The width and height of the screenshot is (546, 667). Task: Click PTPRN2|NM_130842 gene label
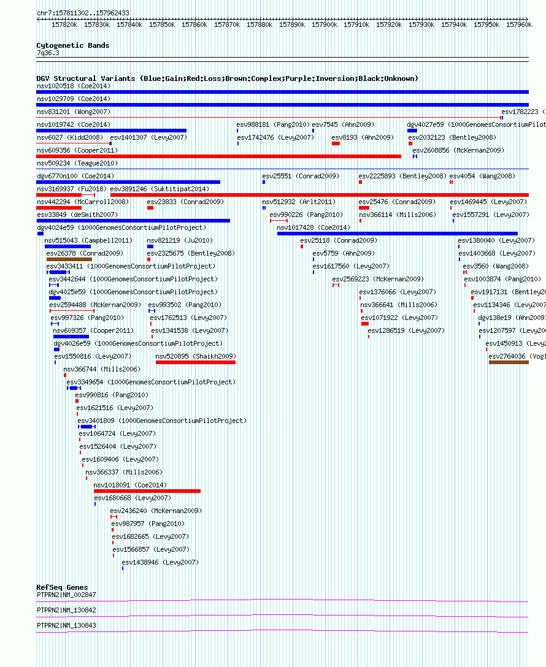tap(66, 610)
